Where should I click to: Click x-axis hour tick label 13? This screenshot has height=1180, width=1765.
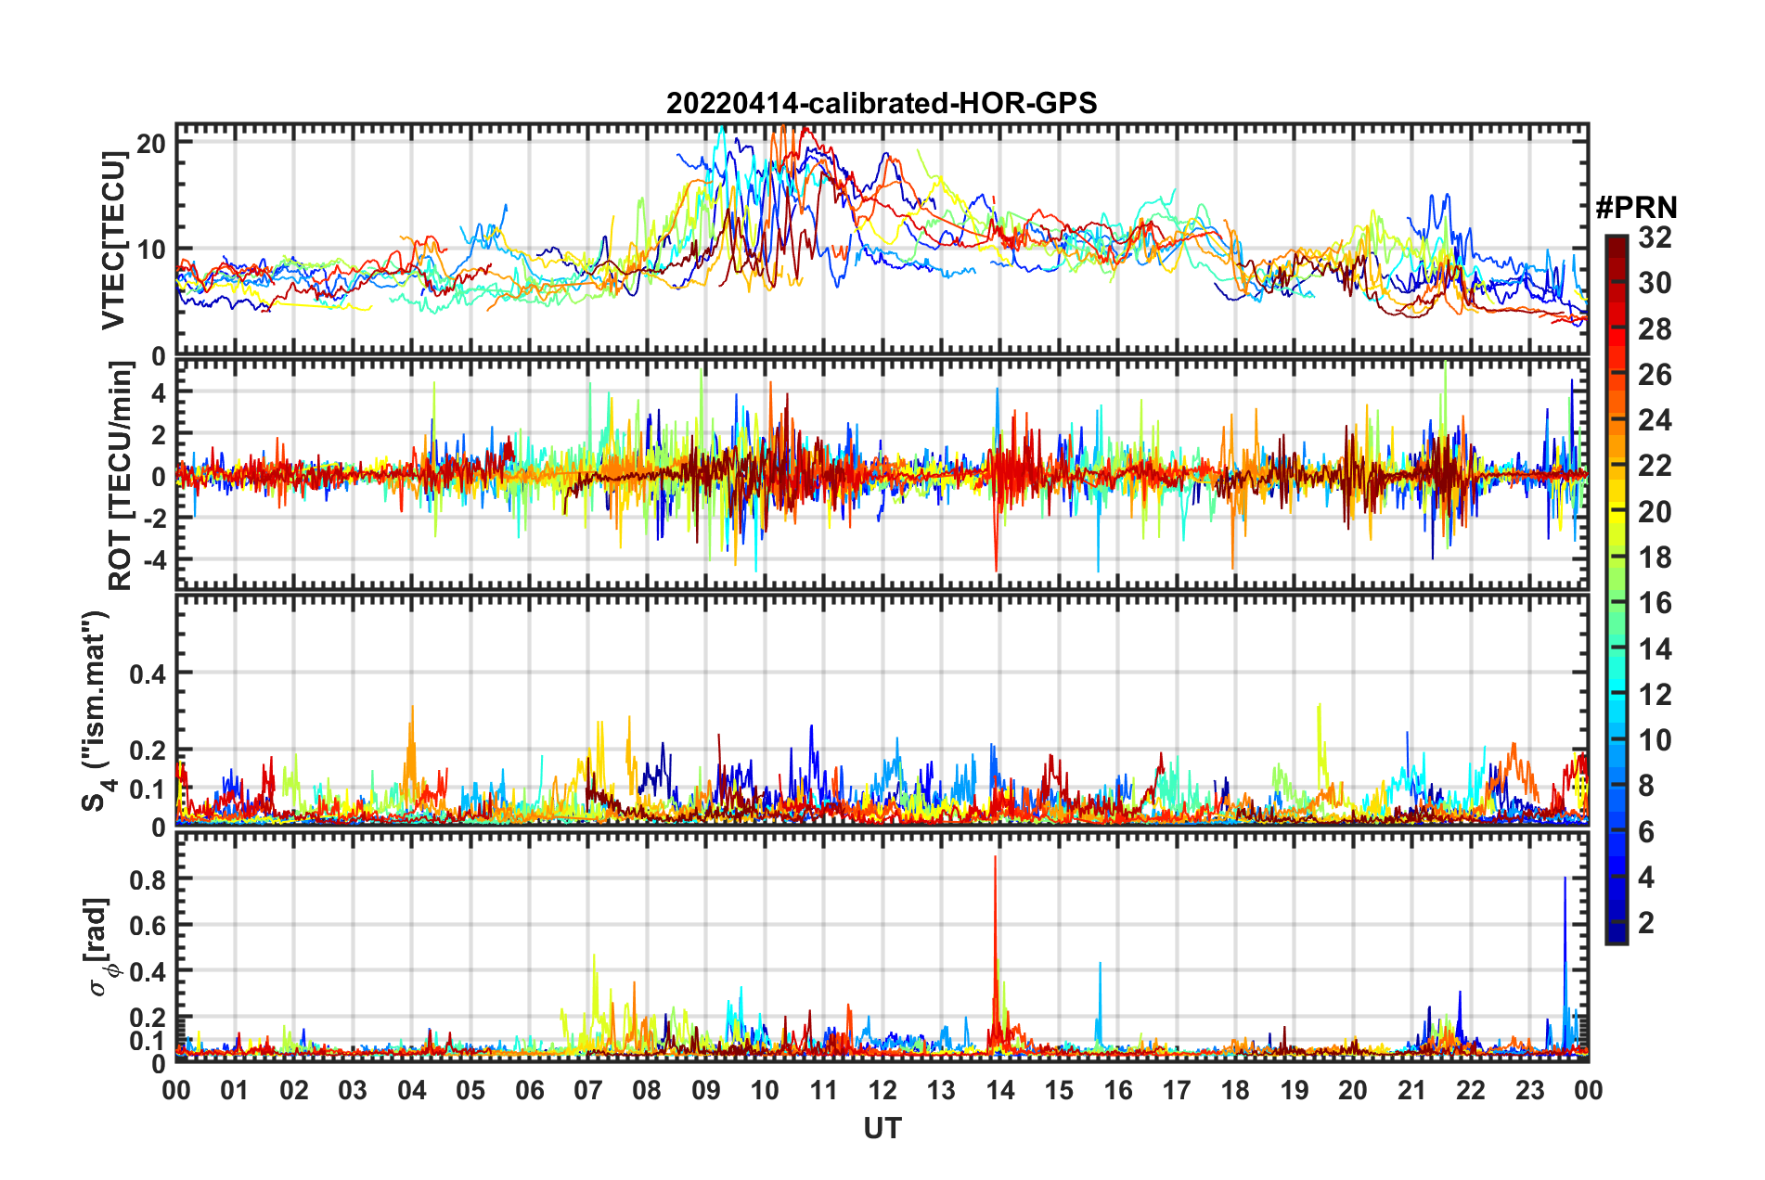tap(941, 1090)
